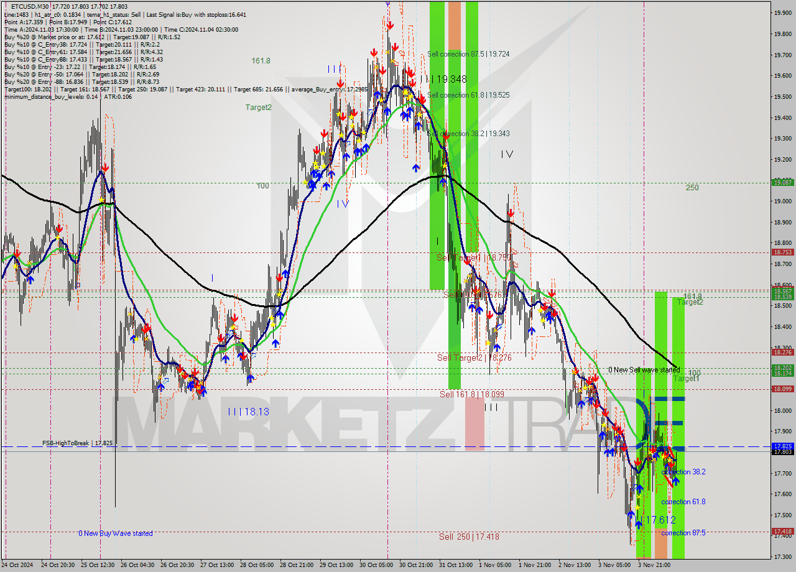
Task: Click the red 18.099 price tag on axis
Action: click(782, 389)
